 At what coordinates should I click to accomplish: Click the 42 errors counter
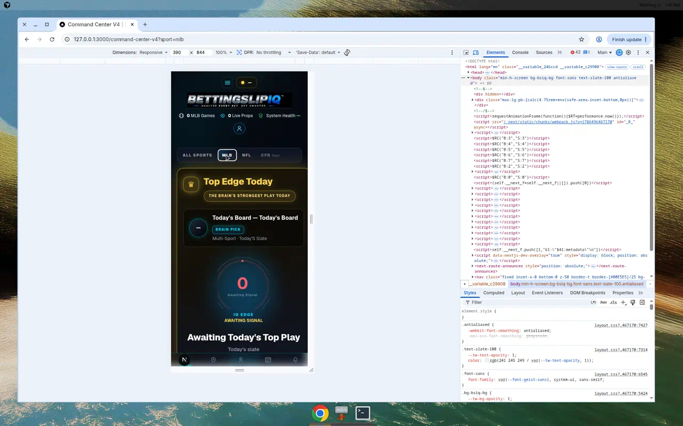pyautogui.click(x=576, y=53)
